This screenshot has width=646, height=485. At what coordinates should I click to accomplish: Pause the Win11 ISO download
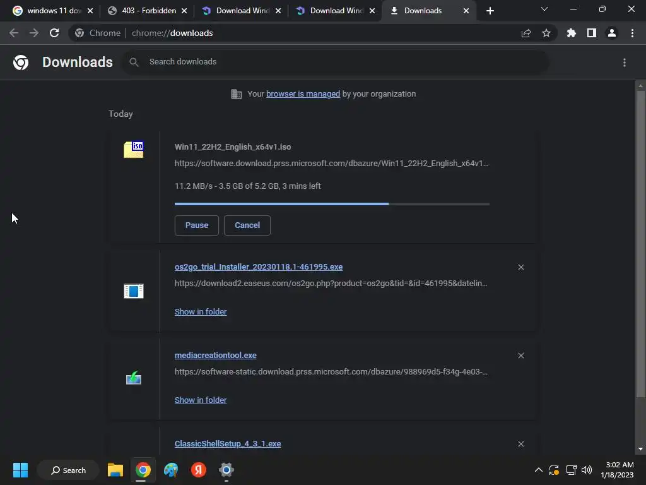coord(197,225)
